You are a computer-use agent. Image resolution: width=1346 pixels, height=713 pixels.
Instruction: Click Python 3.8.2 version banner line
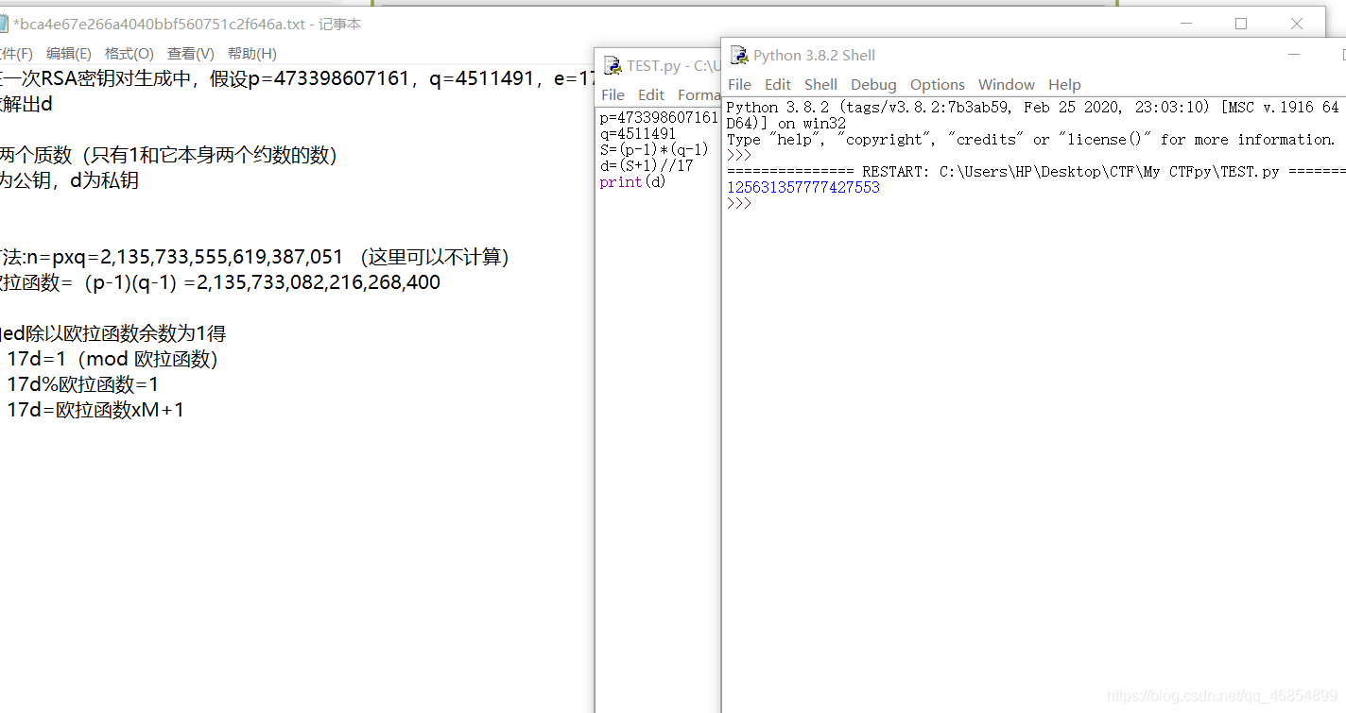tap(1032, 107)
